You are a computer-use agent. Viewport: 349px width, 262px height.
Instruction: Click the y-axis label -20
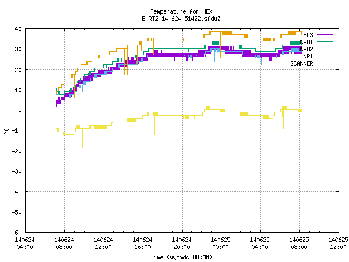pos(17,151)
